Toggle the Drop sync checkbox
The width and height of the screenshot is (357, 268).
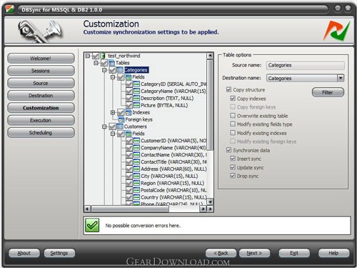[x=233, y=176]
